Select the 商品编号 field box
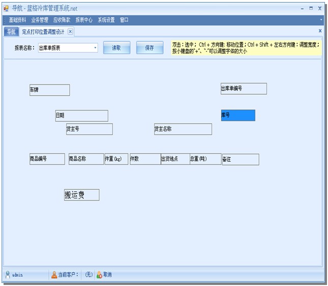Screen dimensions: 328x286 pos(47,159)
